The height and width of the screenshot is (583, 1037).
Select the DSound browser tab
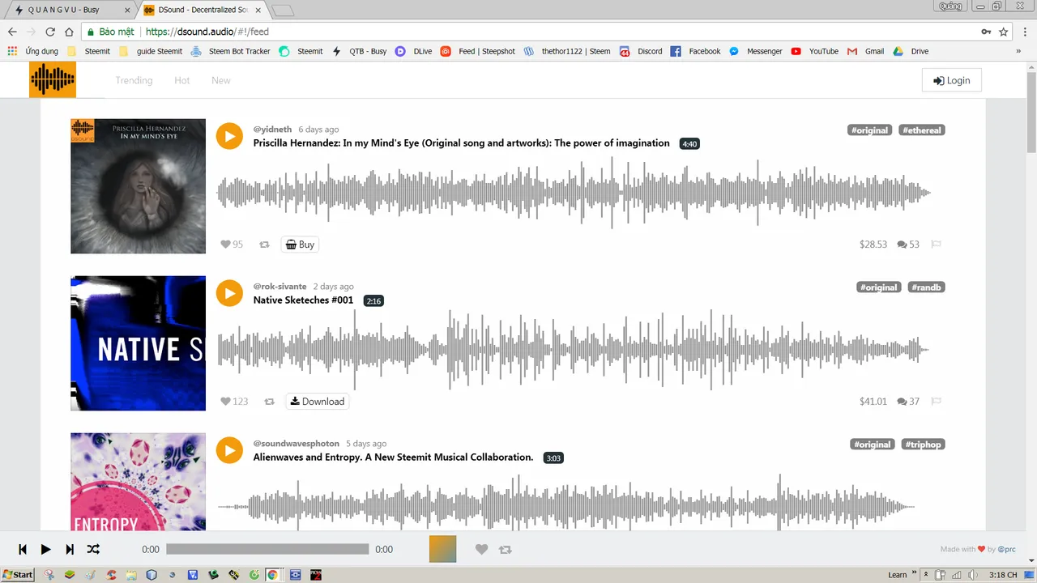click(x=203, y=10)
